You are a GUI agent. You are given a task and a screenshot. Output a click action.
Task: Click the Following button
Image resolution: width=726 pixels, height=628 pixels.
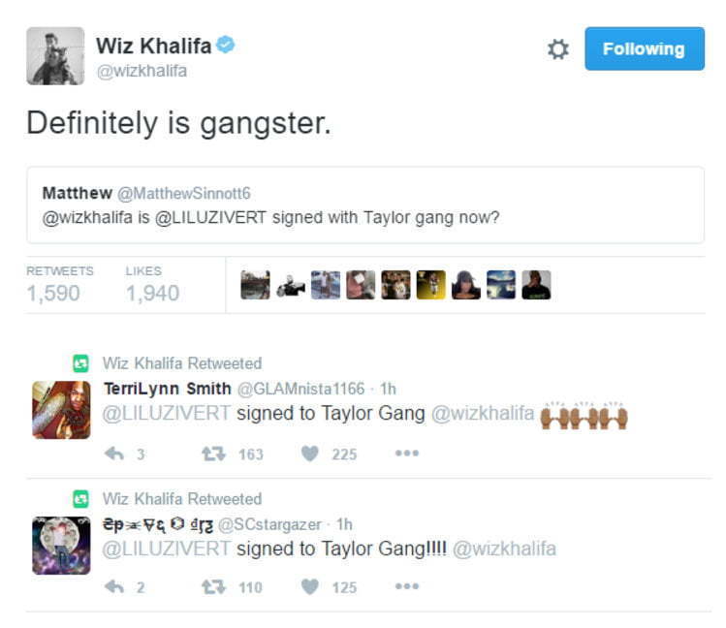(x=645, y=48)
